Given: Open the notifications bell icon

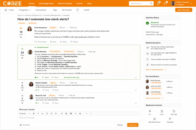Looking at the screenshot, I should (158, 3).
